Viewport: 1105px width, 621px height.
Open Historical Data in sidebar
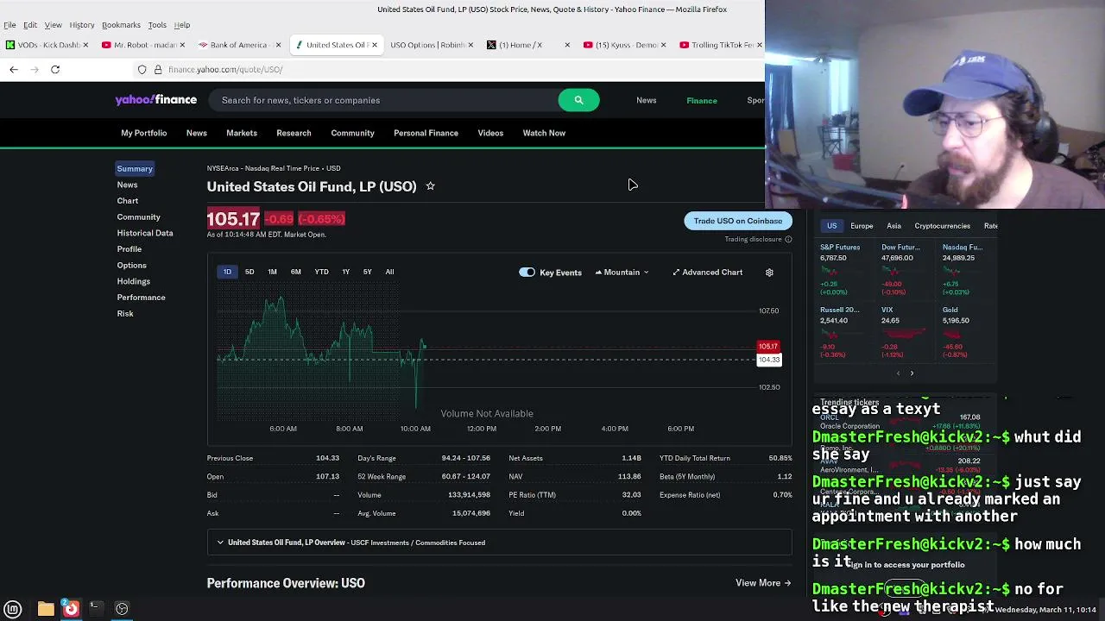[x=145, y=233]
